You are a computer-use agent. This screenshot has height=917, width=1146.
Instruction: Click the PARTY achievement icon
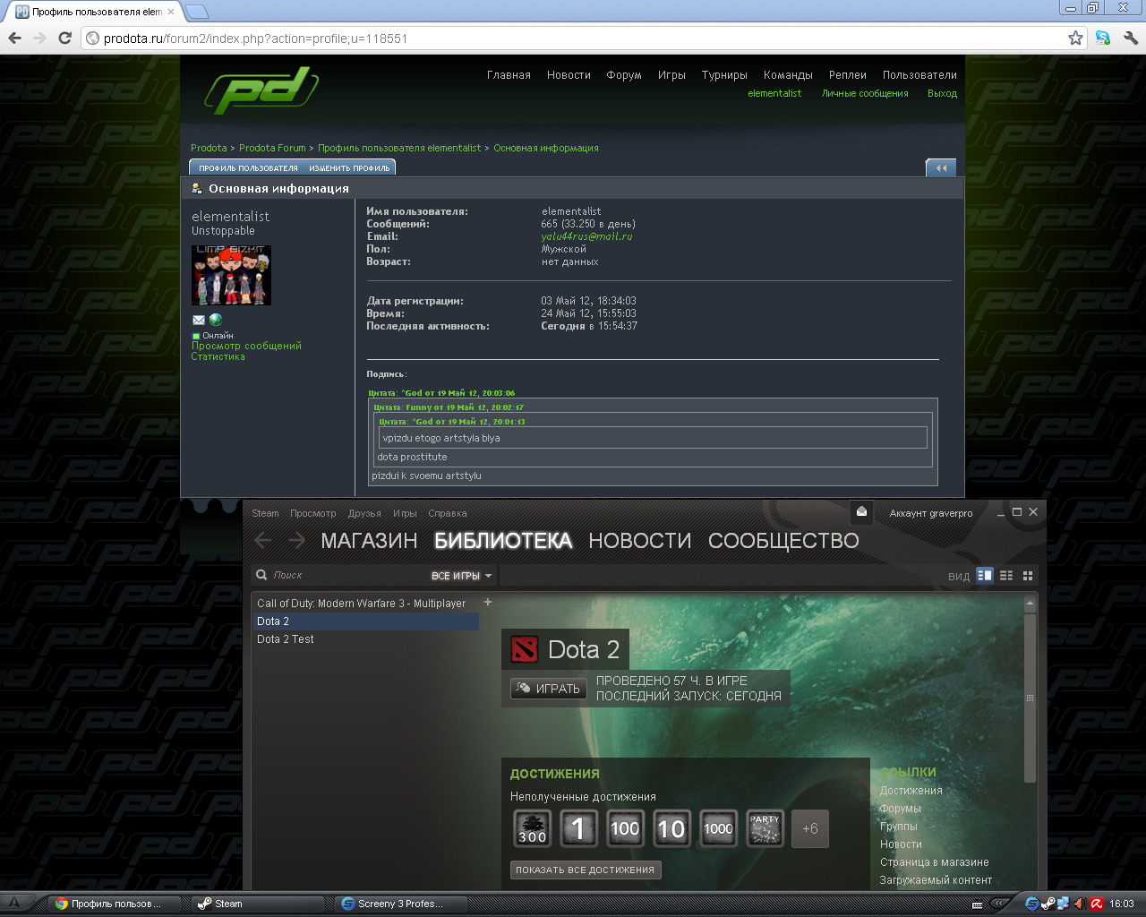[x=765, y=828]
